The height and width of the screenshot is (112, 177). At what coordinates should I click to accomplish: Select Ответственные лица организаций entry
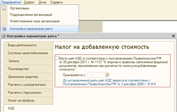39,21
